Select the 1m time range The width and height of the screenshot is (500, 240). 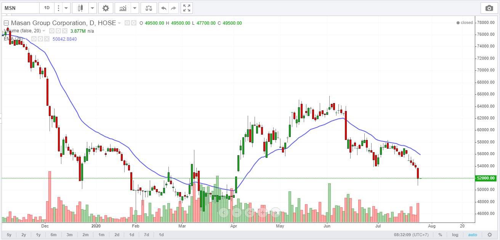(101, 235)
